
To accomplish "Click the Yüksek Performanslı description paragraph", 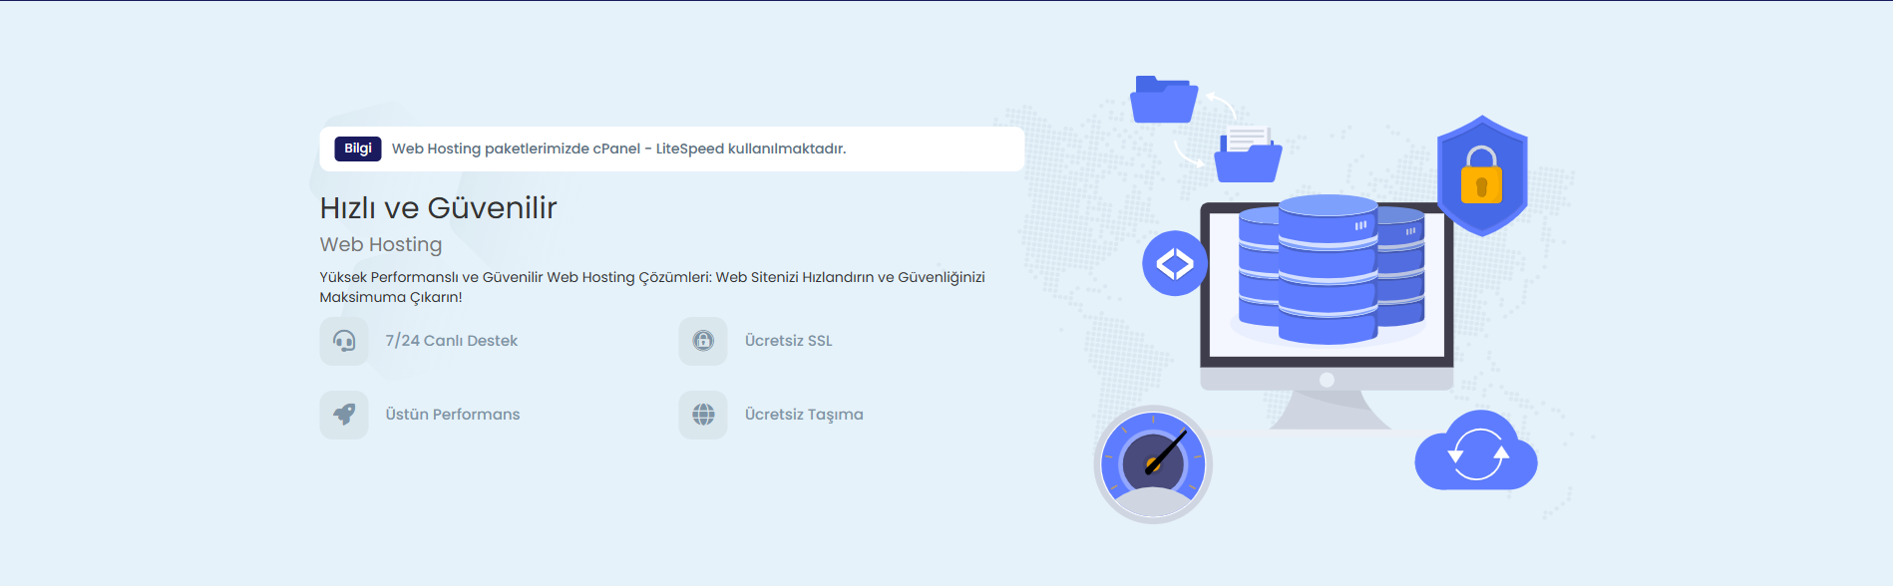I will tap(651, 287).
